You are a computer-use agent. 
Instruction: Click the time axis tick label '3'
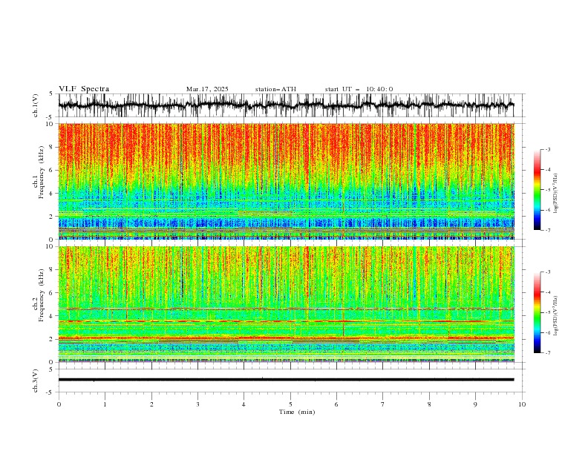tap(197, 404)
